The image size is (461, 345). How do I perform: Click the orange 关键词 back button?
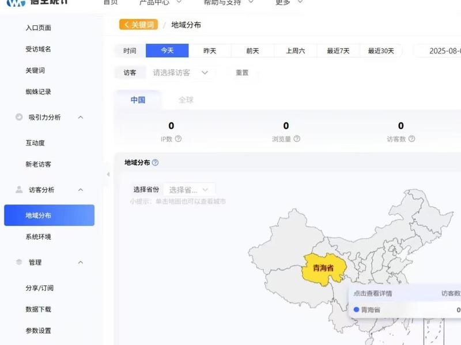(x=138, y=25)
